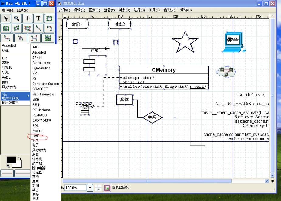Swap foreground and background colors arrow

[x=19, y=158]
